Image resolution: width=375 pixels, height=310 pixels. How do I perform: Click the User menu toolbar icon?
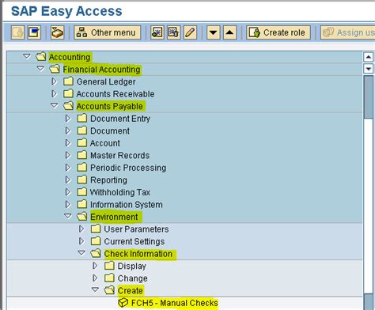coord(17,32)
